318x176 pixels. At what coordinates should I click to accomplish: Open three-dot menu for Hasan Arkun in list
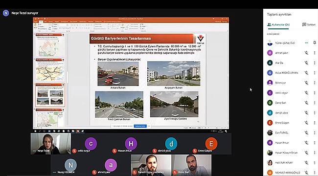tap(315, 143)
